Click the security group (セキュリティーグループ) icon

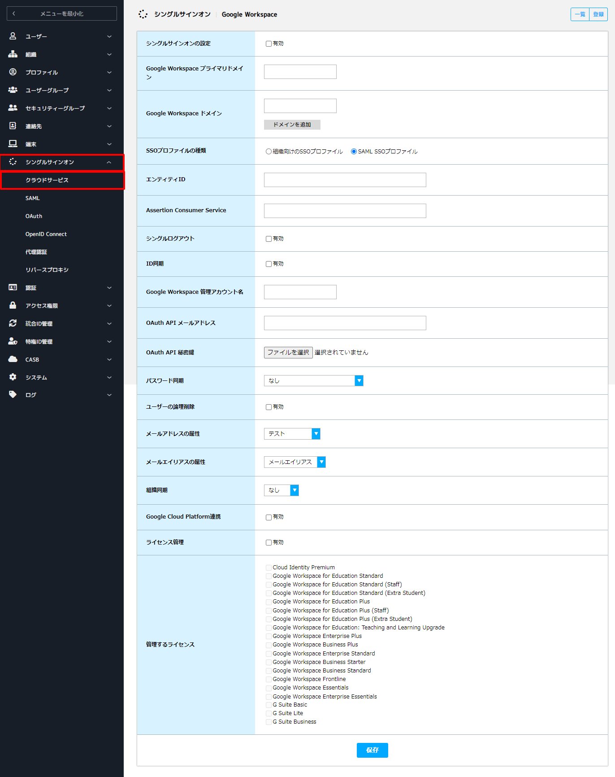click(x=13, y=108)
